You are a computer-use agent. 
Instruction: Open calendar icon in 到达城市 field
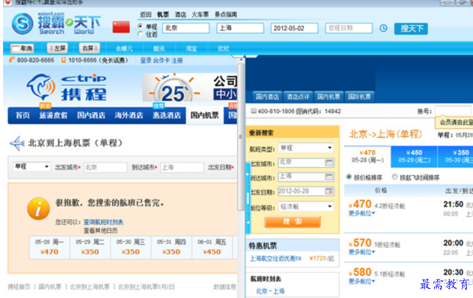click(329, 177)
